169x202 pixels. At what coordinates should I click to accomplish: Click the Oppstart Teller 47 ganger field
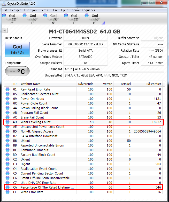click(x=152, y=57)
